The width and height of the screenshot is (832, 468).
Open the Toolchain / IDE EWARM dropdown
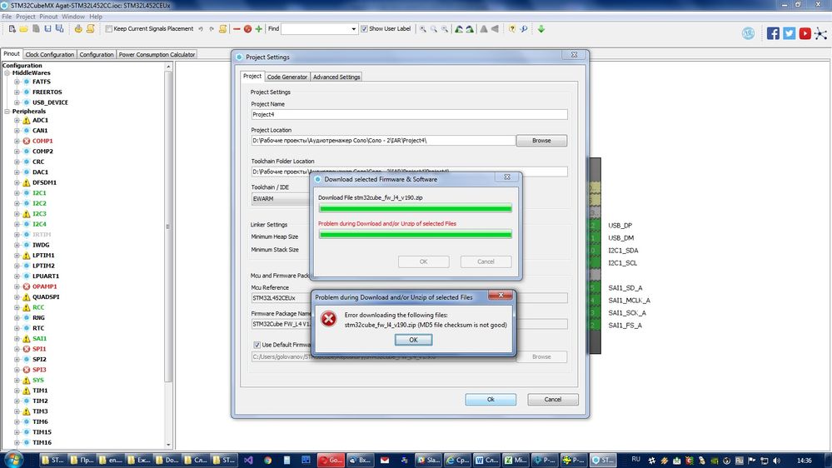pyautogui.click(x=281, y=198)
